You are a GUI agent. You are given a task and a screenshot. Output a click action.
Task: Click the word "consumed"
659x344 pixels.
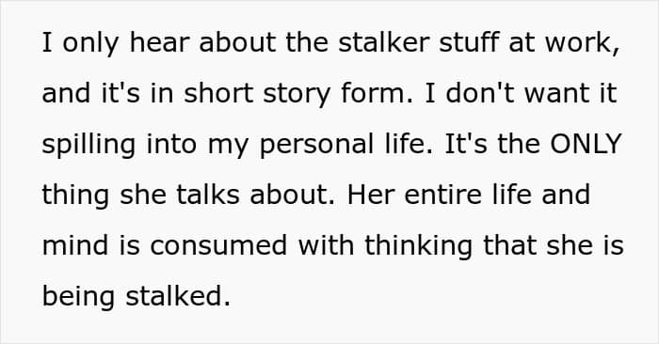(x=218, y=245)
